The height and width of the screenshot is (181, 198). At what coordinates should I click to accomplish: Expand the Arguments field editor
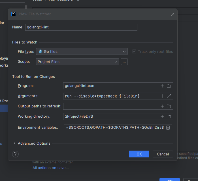click(x=169, y=96)
